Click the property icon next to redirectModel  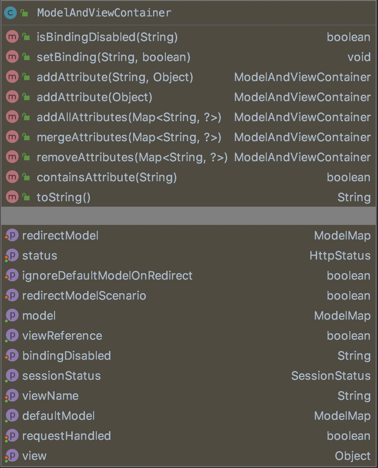pos(12,235)
